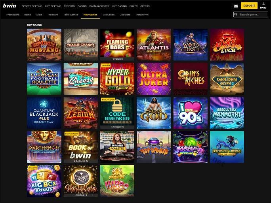This screenshot has width=271, height=203.
Task: Launch the Spirit of Mustang game
Action: click(44, 45)
